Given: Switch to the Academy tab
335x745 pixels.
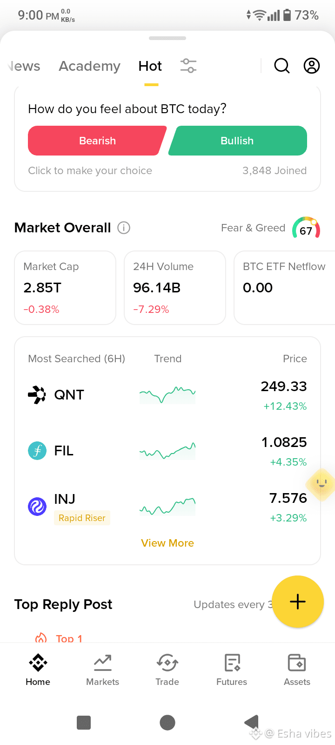Looking at the screenshot, I should coord(89,66).
